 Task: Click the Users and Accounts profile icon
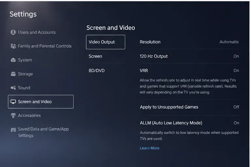click(x=13, y=32)
